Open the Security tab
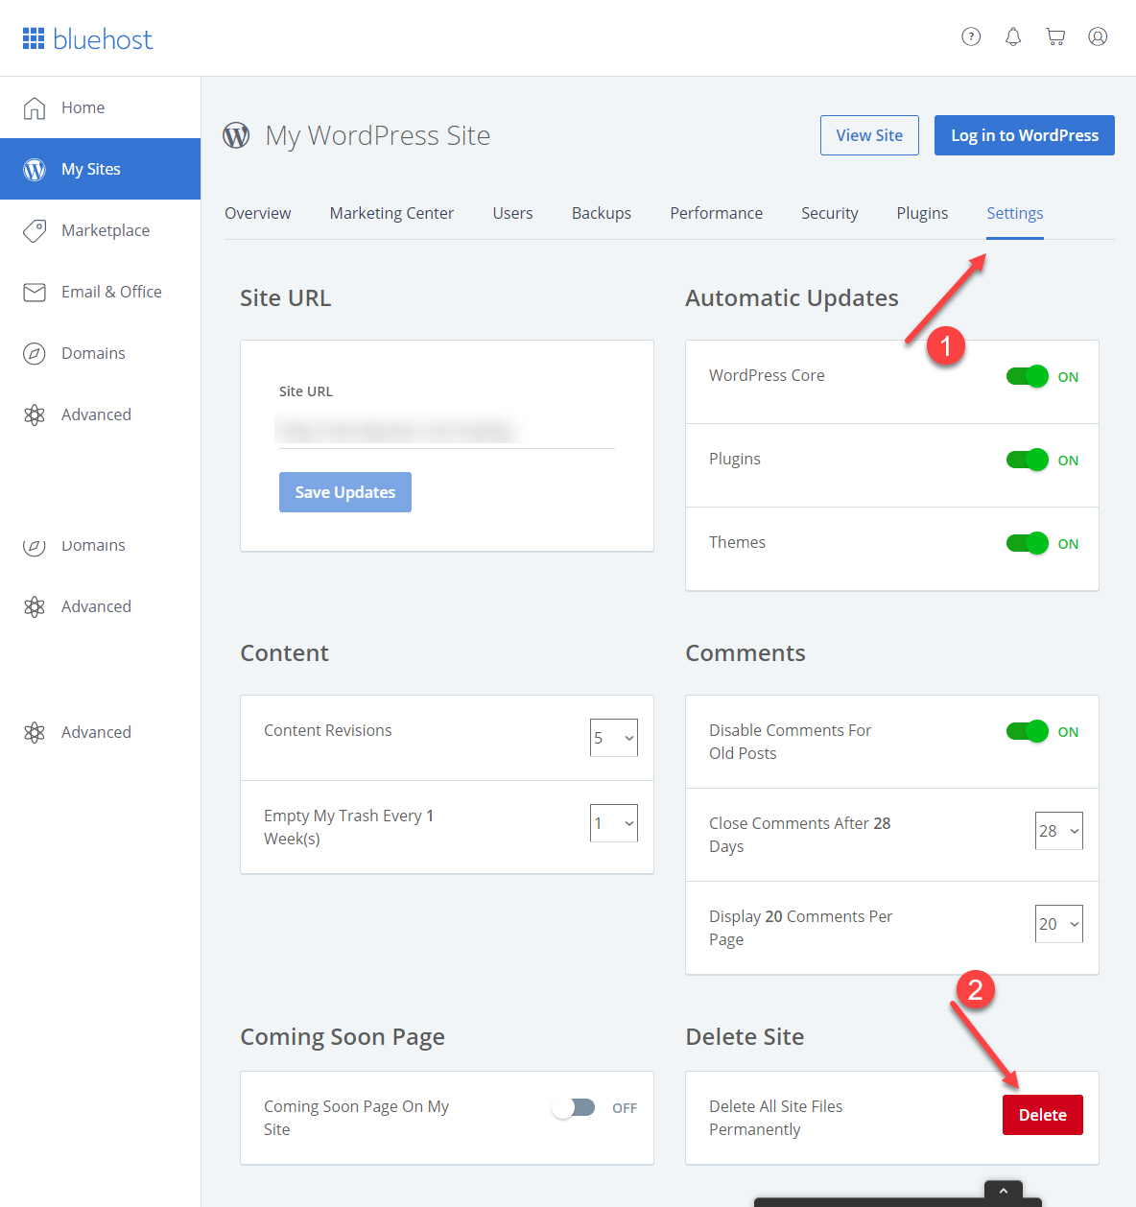 pos(830,213)
